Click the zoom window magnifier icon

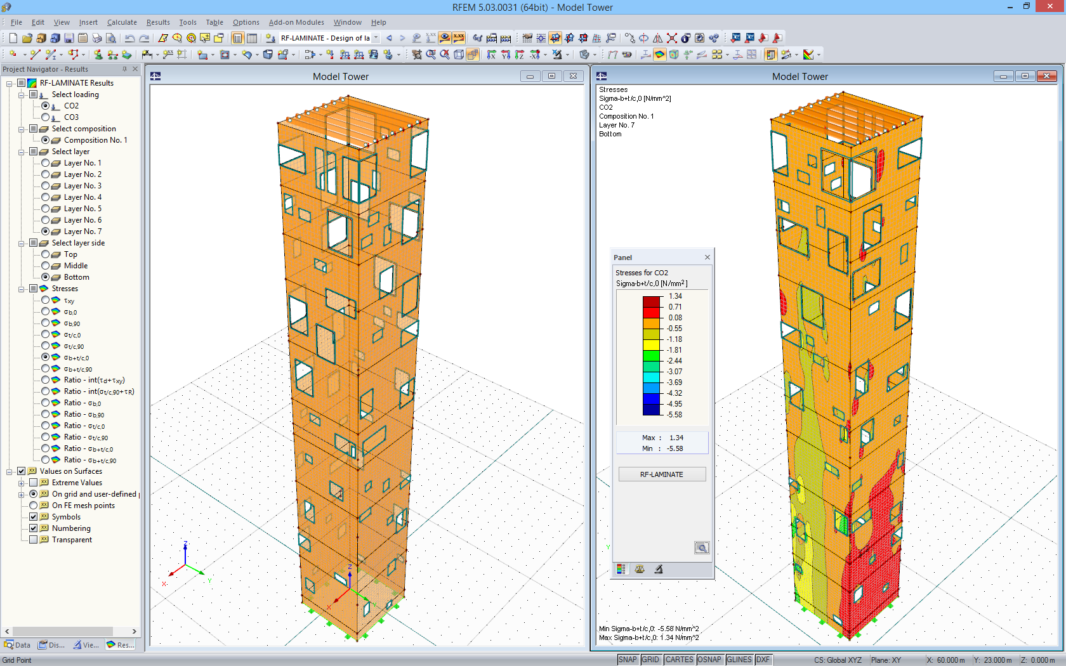tap(431, 55)
